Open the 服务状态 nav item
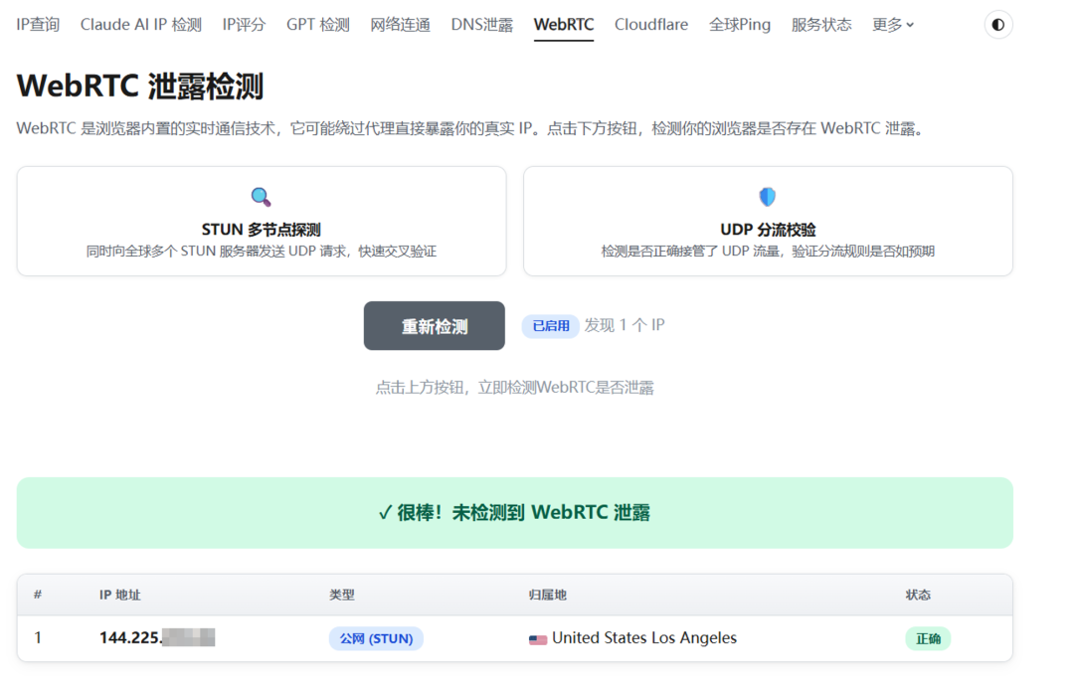This screenshot has height=688, width=1074. (x=821, y=25)
